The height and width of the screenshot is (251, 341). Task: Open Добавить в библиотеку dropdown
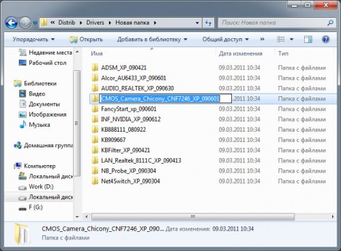152,40
